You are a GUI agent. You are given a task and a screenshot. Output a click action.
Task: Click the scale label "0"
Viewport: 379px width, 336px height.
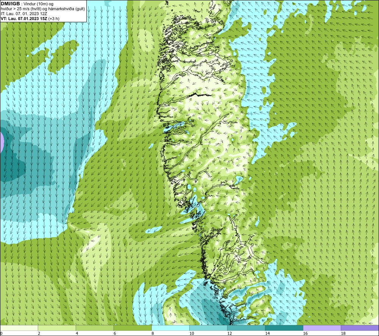coord(1,333)
